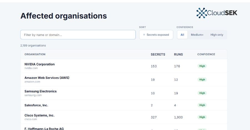Click the dot icon in Secrets exposed
Image resolution: width=250 pixels, height=130 pixels.
[144, 35]
